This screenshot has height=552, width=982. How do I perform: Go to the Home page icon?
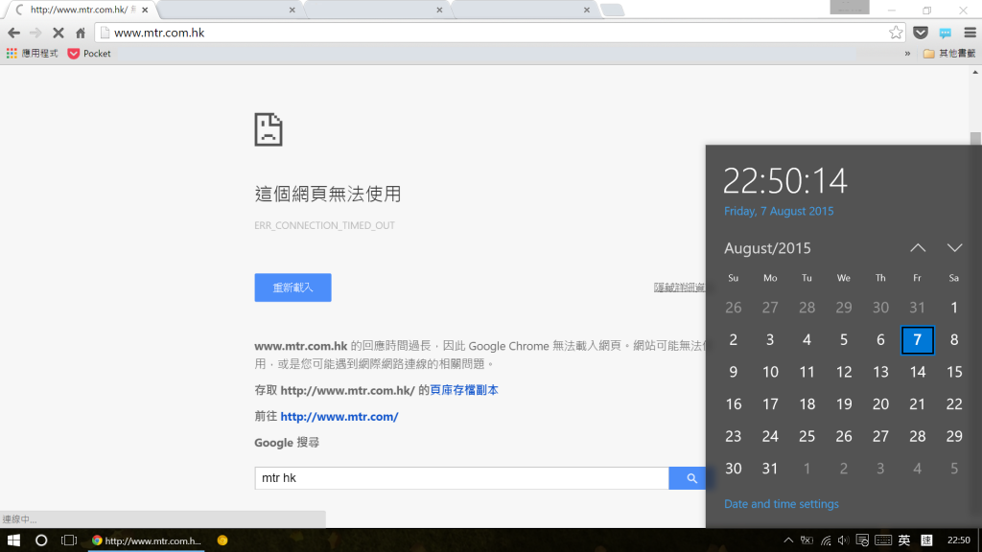pyautogui.click(x=81, y=33)
